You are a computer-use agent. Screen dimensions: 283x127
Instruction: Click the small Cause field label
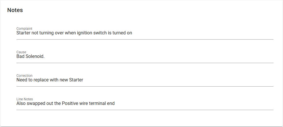[x=21, y=52]
